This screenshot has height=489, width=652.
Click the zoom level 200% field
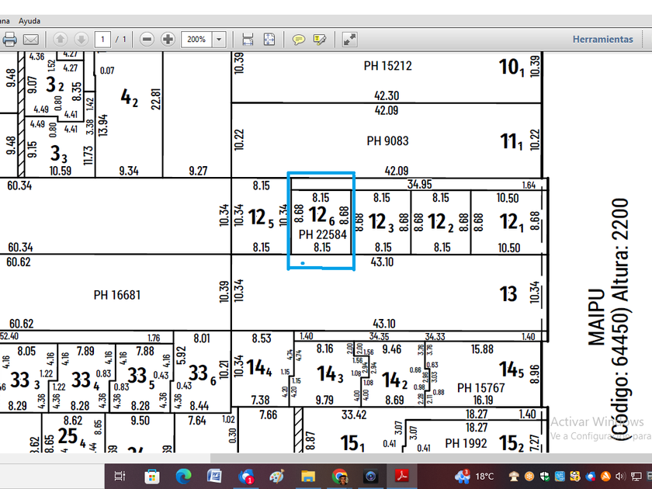point(196,39)
